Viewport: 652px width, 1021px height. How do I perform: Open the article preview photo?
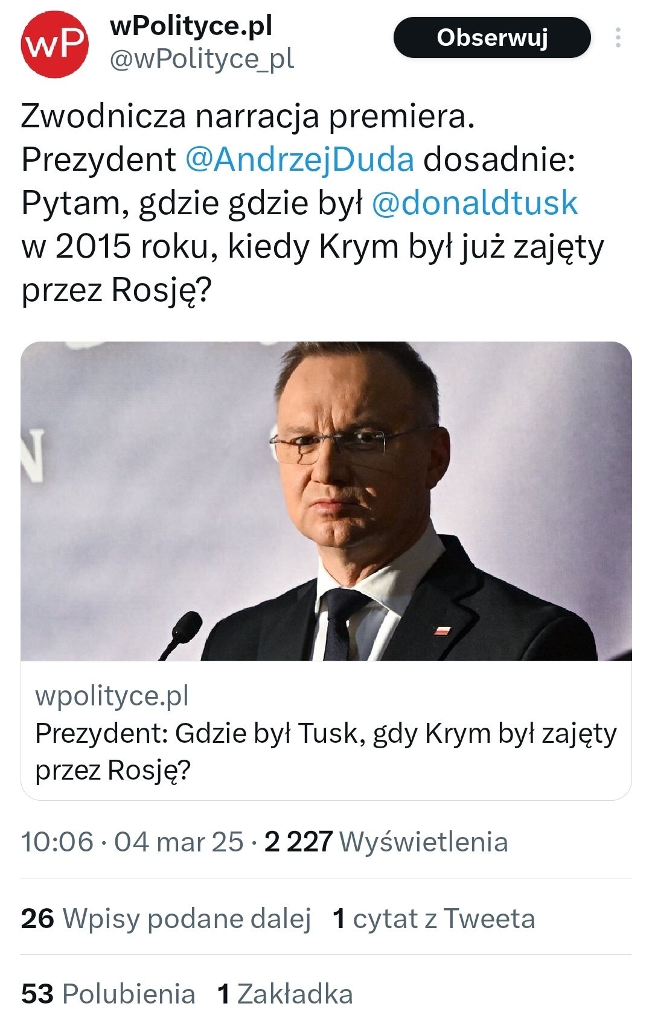326,501
